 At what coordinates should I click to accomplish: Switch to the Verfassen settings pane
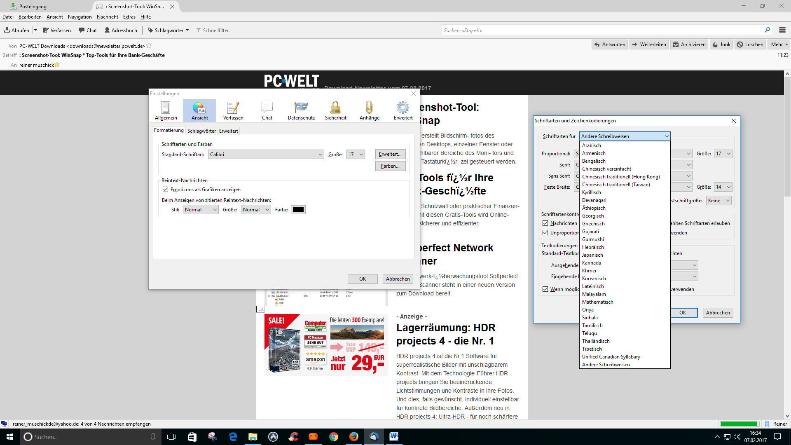pos(233,110)
